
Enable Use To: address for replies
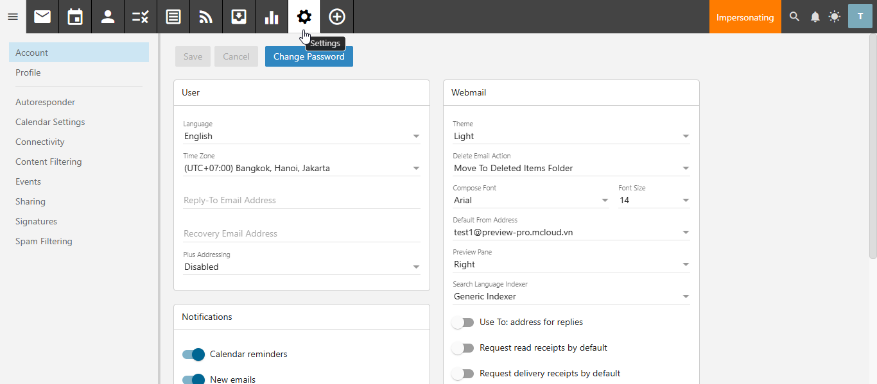click(x=462, y=322)
